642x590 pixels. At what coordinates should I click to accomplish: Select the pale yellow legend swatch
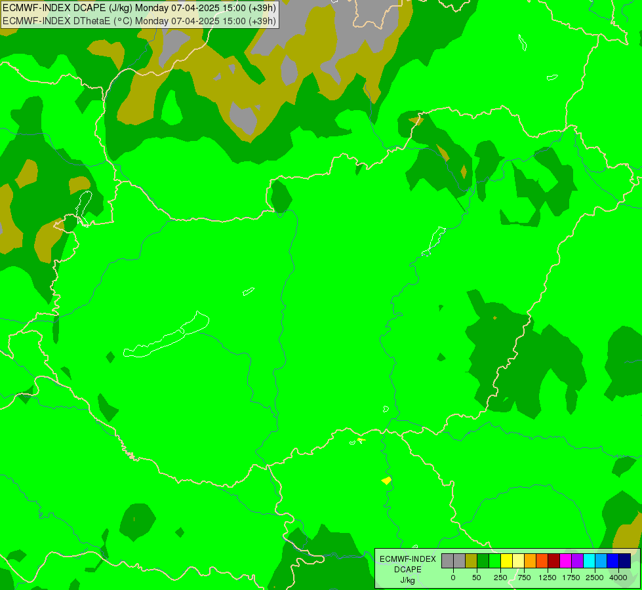tap(518, 560)
